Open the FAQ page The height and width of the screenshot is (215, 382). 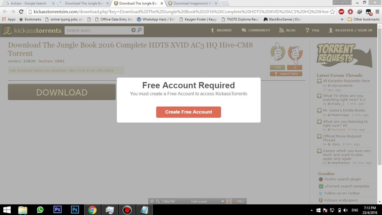(312, 30)
